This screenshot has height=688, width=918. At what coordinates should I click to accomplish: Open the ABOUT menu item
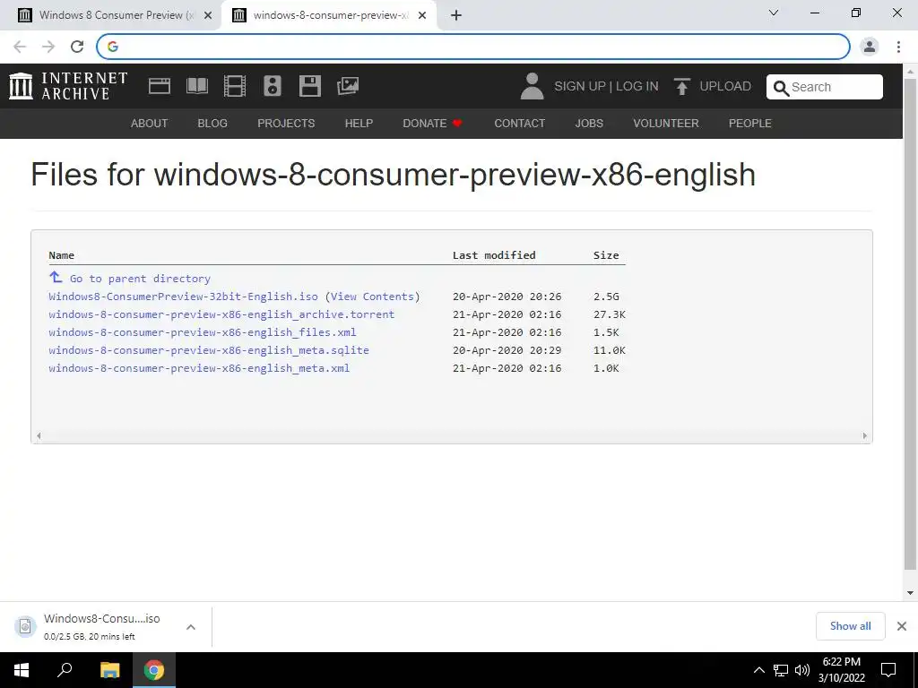tap(150, 124)
